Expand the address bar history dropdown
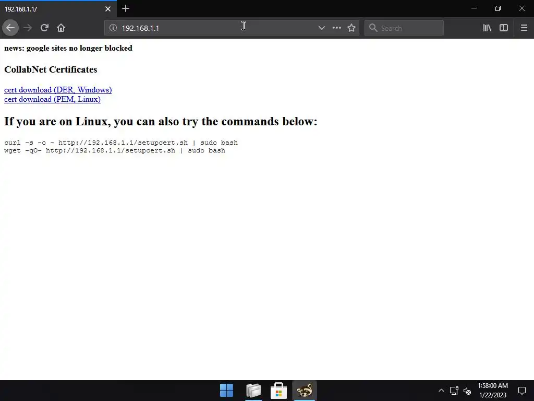 321,28
